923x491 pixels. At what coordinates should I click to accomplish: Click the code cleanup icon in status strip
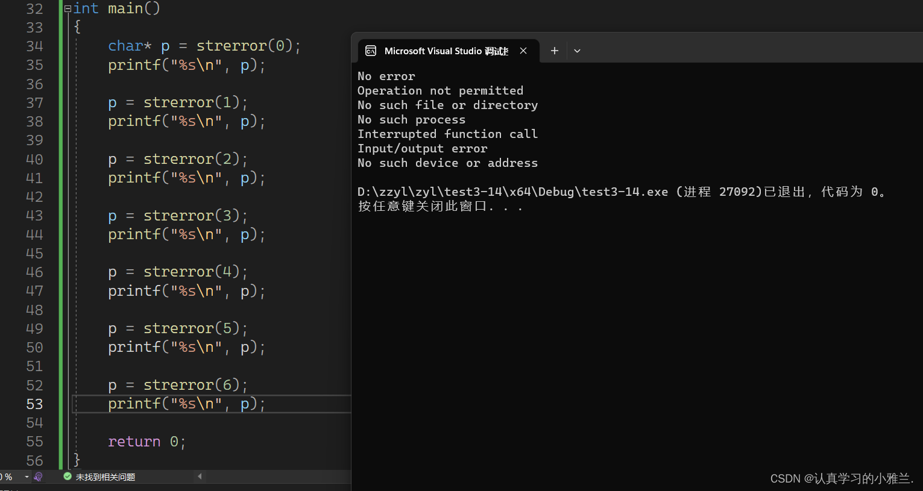point(39,477)
